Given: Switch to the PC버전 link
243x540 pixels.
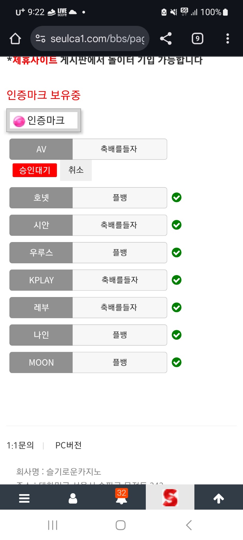Looking at the screenshot, I should 68,446.
